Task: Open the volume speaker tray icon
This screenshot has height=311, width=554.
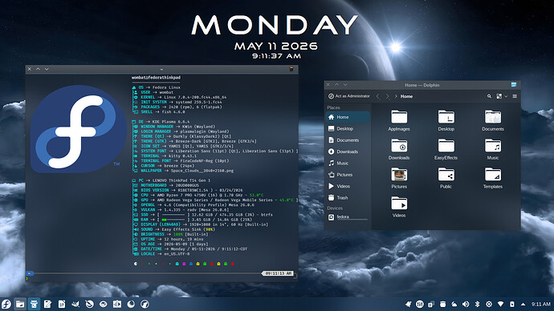Action: click(x=466, y=304)
